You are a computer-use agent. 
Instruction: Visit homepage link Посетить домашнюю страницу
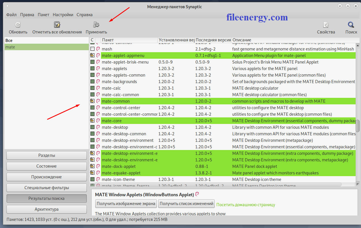coord(246,205)
